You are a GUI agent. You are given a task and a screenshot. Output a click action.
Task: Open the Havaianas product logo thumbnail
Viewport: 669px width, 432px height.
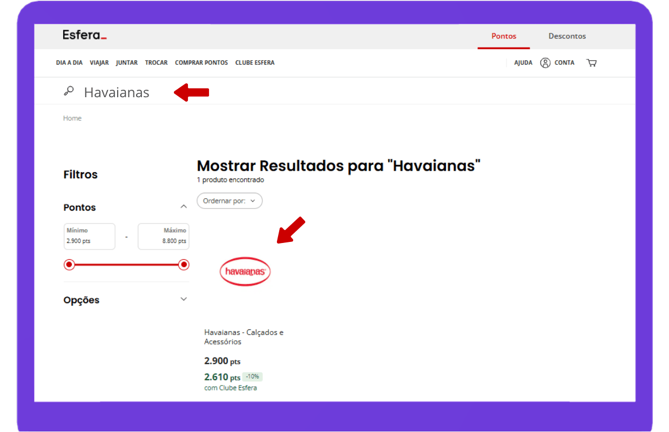(x=245, y=271)
